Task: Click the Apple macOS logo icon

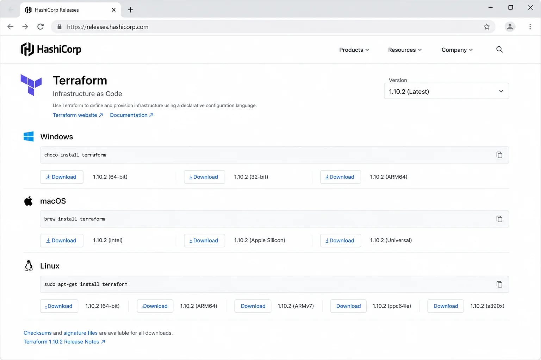Action: [x=28, y=201]
